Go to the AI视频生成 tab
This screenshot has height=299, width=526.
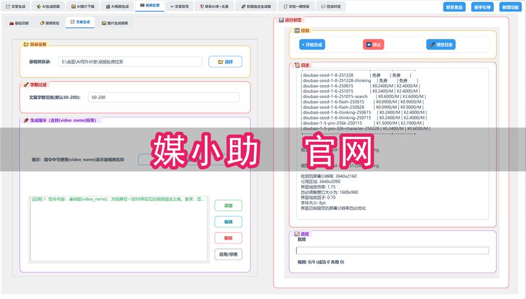point(118,6)
